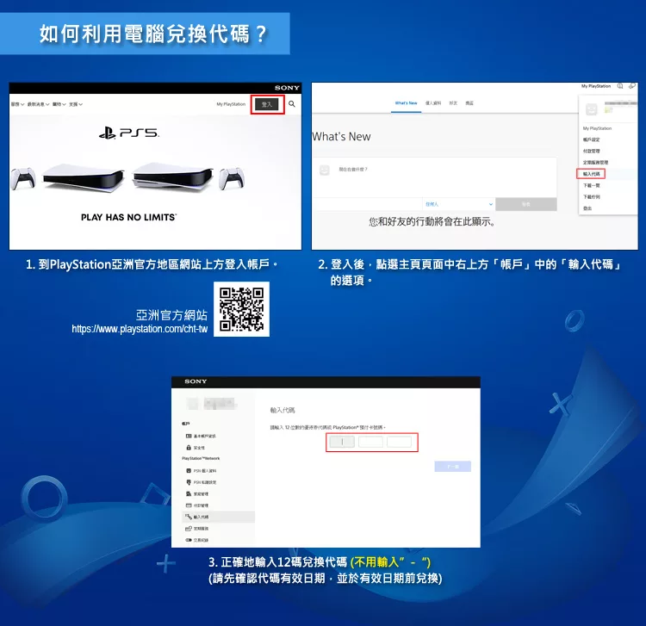The image size is (646, 626).
Task: Select 輸入代碼 in the account menu
Action: coord(593,174)
